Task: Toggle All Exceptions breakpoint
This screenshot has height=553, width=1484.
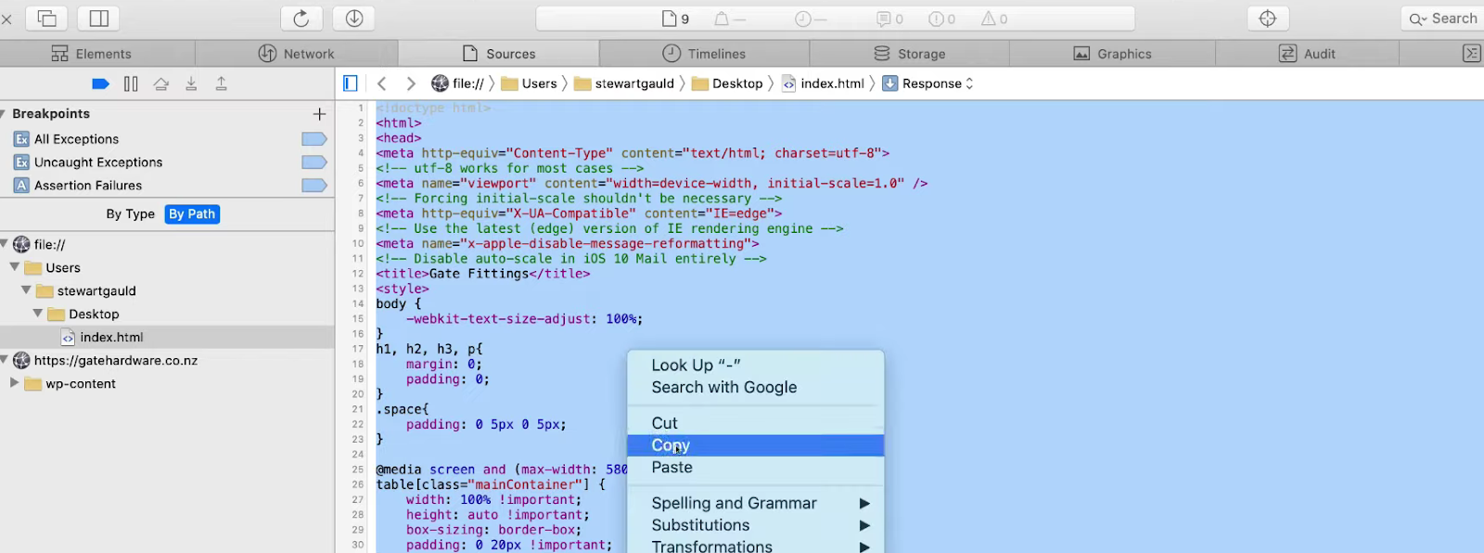Action: point(314,139)
